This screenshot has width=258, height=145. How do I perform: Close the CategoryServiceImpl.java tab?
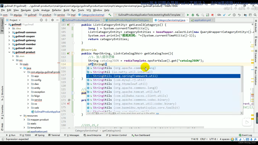pyautogui.click(x=187, y=20)
